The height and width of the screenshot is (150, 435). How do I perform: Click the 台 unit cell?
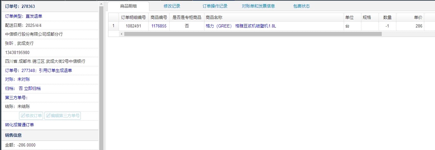coord(352,26)
